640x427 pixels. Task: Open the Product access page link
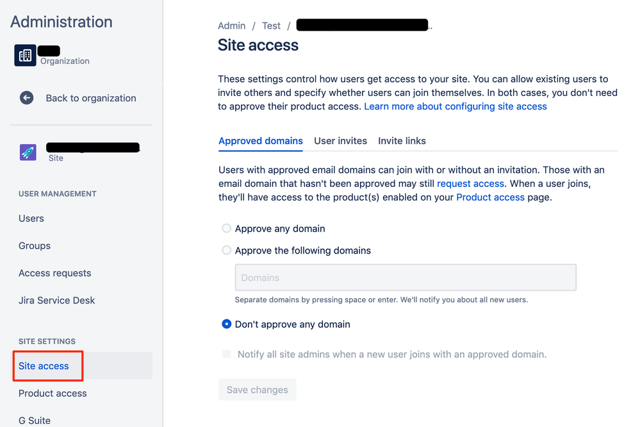[490, 197]
